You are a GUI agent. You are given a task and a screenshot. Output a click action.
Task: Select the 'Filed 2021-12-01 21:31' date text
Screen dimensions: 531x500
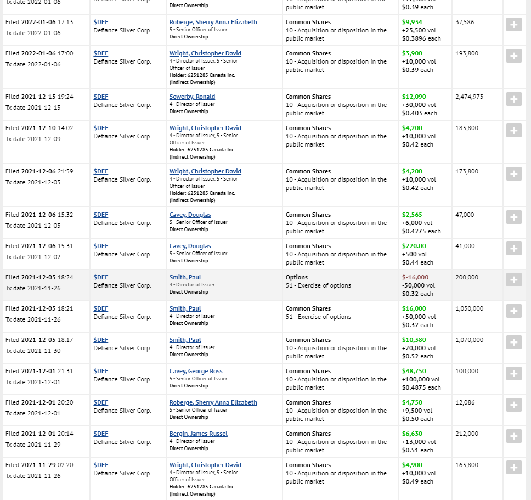point(39,371)
